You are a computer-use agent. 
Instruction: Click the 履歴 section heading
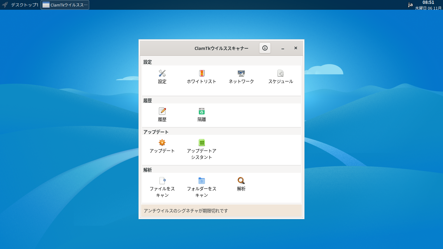[148, 101]
